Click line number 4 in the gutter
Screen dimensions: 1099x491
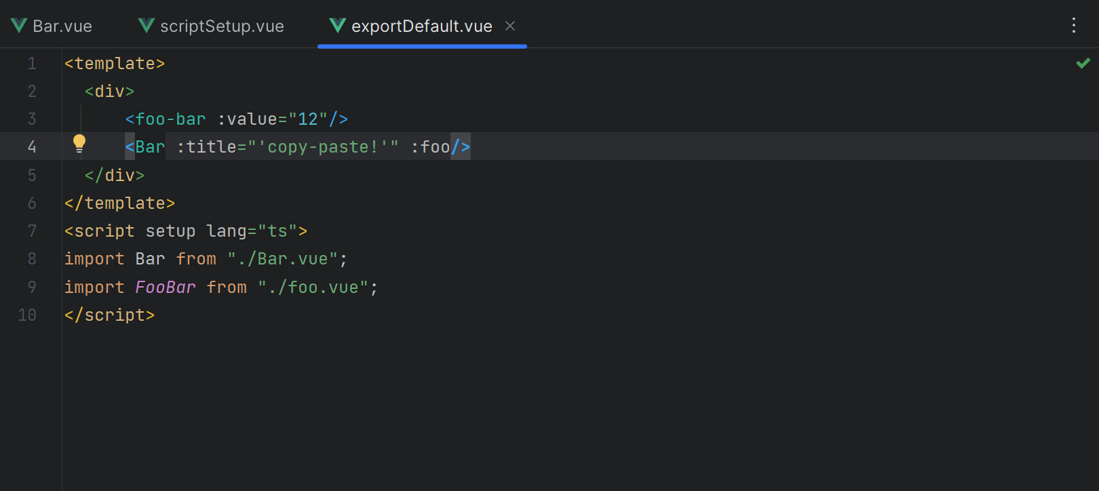(32, 147)
